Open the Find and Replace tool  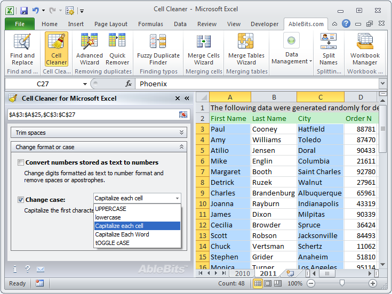pyautogui.click(x=22, y=50)
